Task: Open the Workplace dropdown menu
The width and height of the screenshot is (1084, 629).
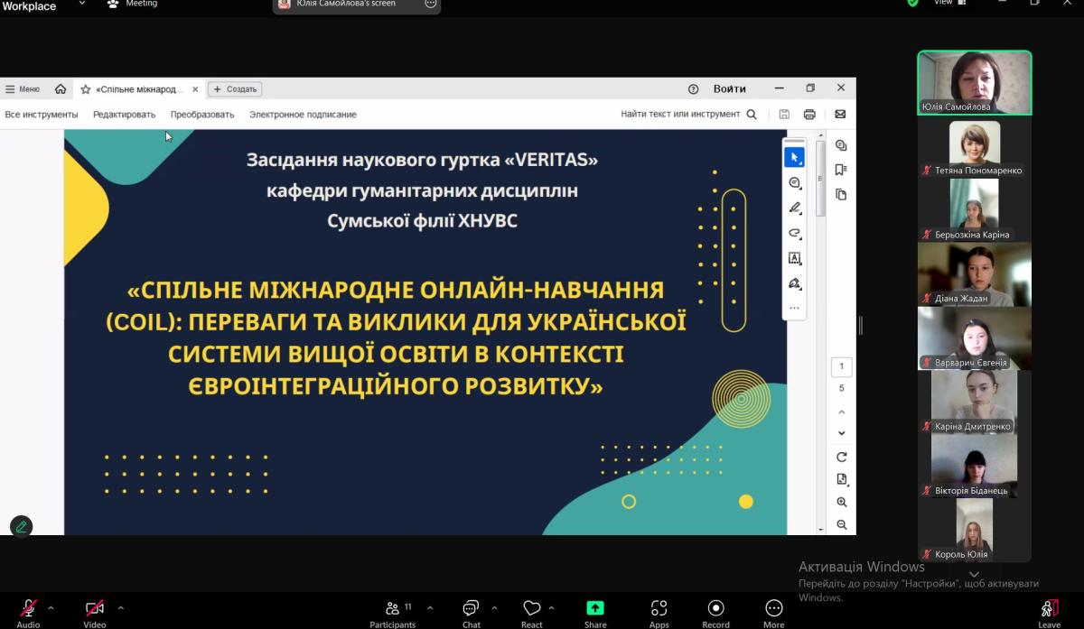Action: [x=81, y=4]
